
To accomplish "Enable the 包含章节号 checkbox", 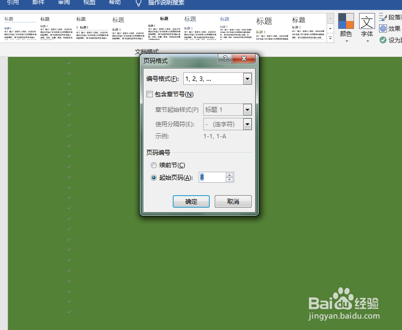I will coord(149,94).
